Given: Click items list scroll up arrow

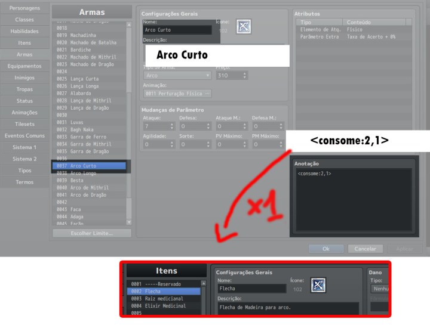Looking at the screenshot, I should (204, 283).
